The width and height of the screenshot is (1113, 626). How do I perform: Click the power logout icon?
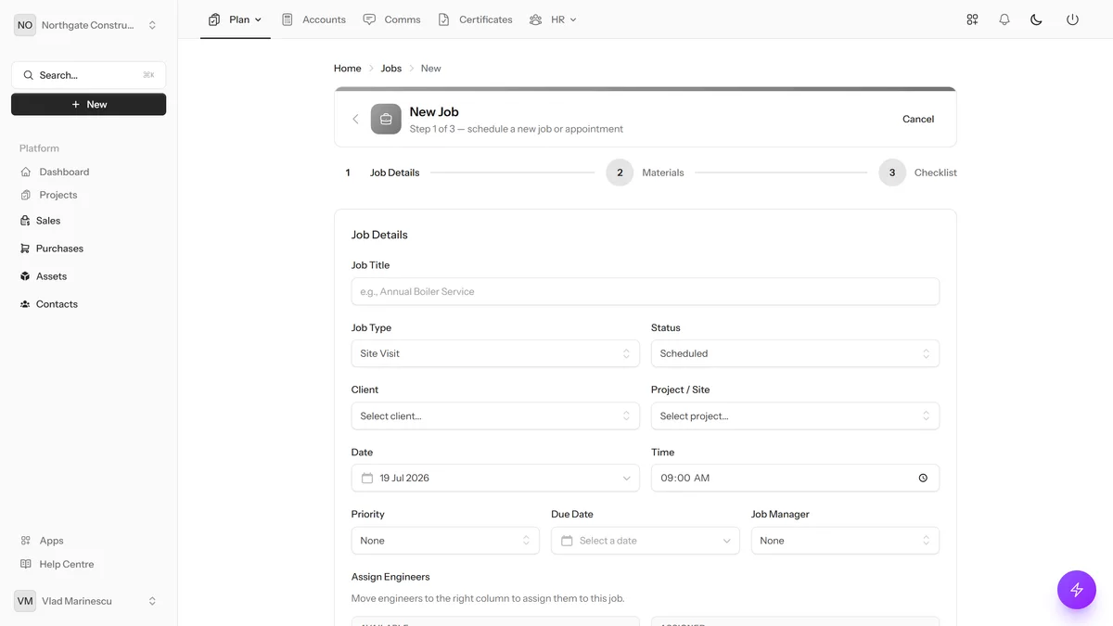pyautogui.click(x=1072, y=19)
